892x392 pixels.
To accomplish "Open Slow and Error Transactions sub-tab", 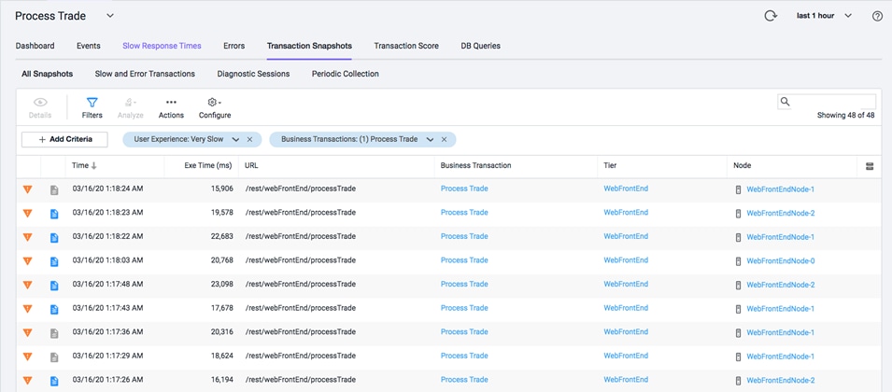I will click(145, 74).
